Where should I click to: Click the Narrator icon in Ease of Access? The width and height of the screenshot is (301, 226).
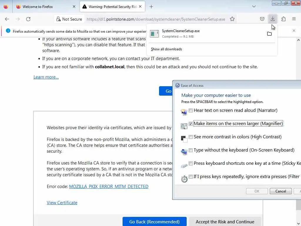coord(184,112)
